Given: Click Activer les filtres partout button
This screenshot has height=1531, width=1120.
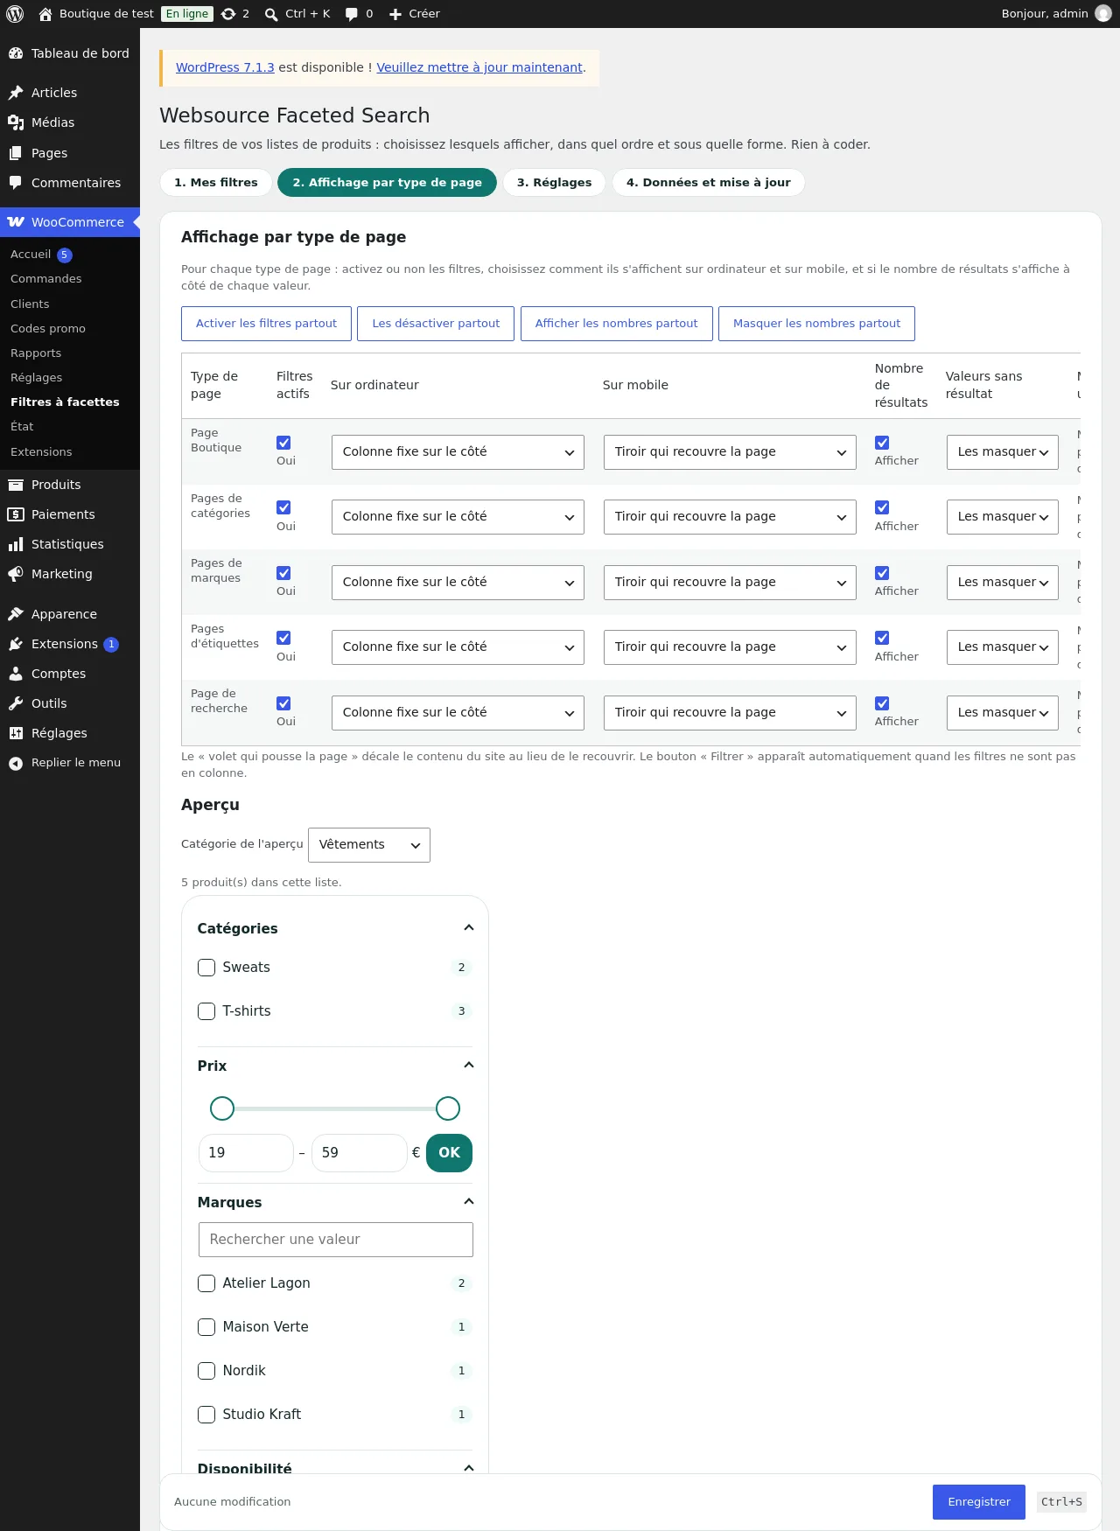Looking at the screenshot, I should [x=266, y=324].
